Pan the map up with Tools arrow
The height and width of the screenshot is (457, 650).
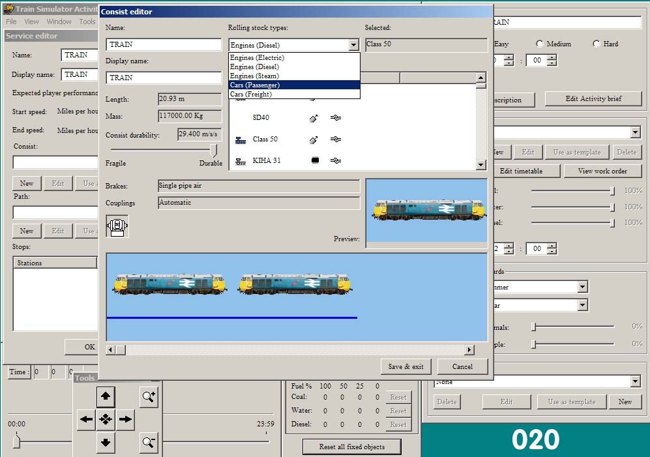pos(106,396)
